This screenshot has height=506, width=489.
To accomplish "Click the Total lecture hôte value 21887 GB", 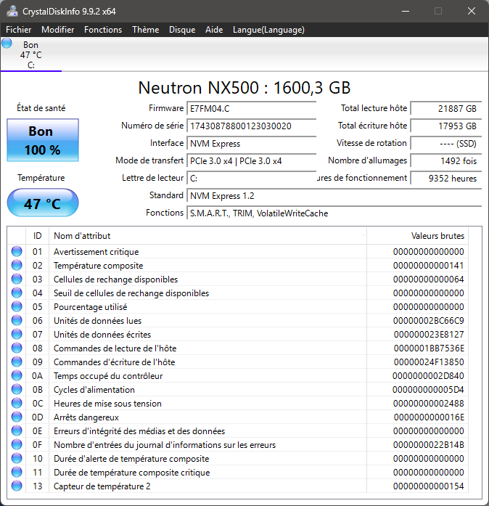I will click(x=446, y=108).
